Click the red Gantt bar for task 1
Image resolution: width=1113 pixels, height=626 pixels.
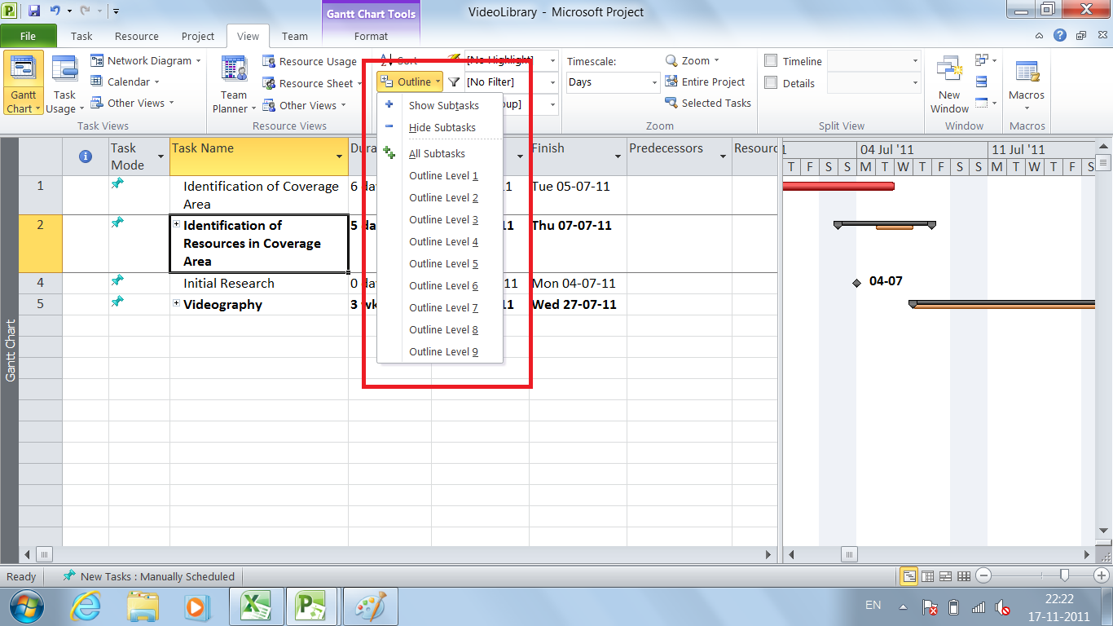click(x=838, y=186)
